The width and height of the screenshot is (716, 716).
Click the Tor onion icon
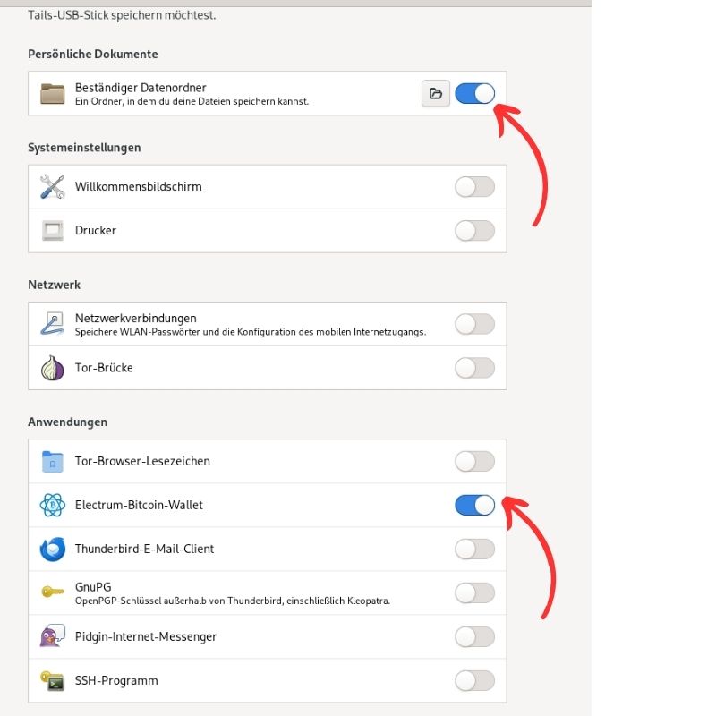click(x=53, y=368)
